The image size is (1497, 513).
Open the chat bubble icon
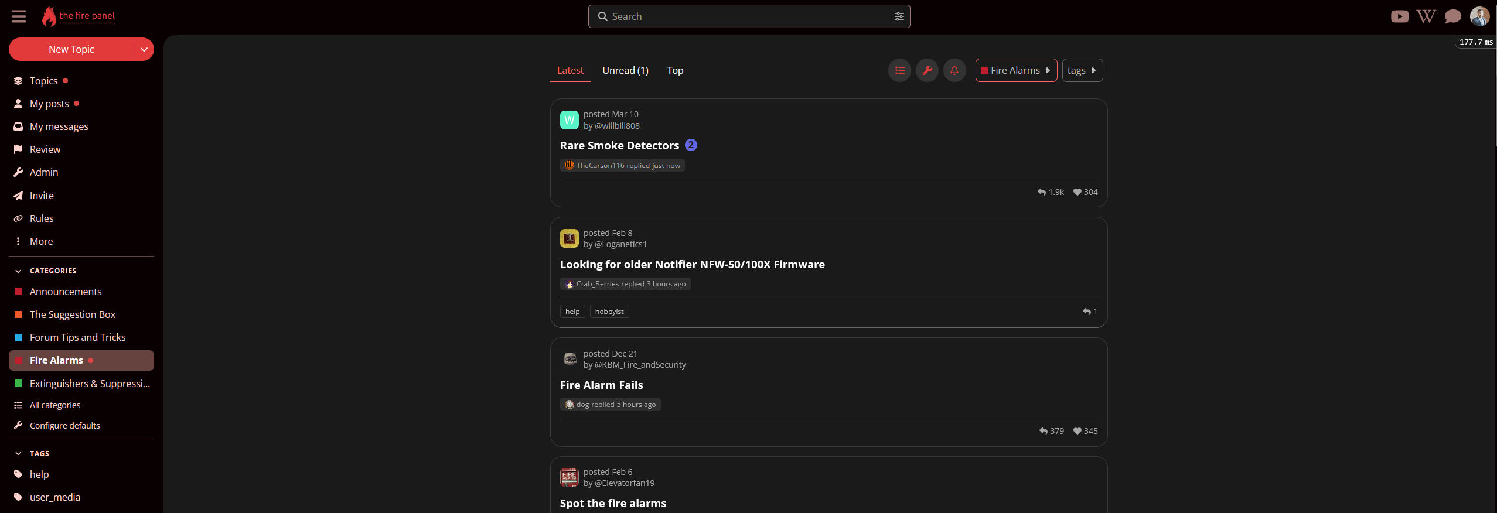(x=1452, y=16)
